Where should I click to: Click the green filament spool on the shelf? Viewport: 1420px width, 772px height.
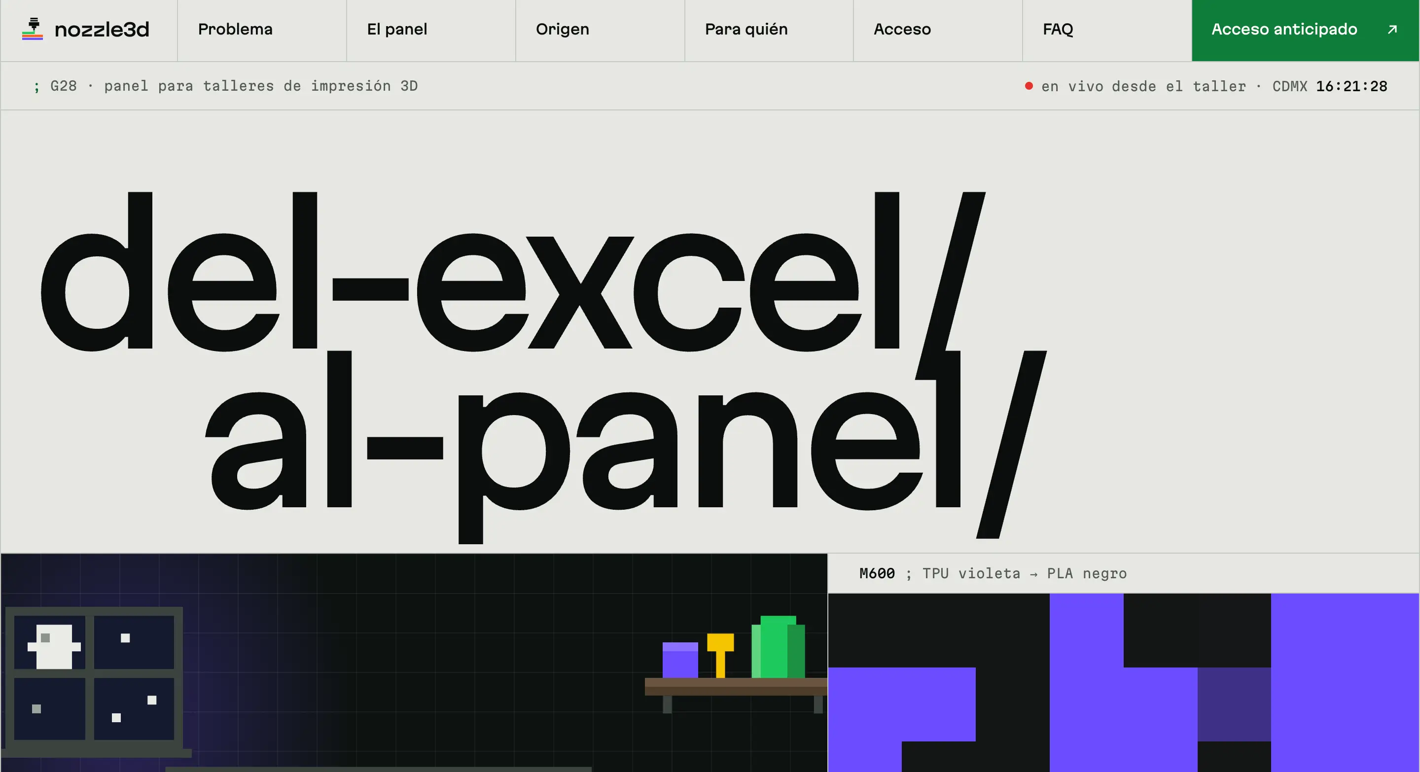pos(778,646)
